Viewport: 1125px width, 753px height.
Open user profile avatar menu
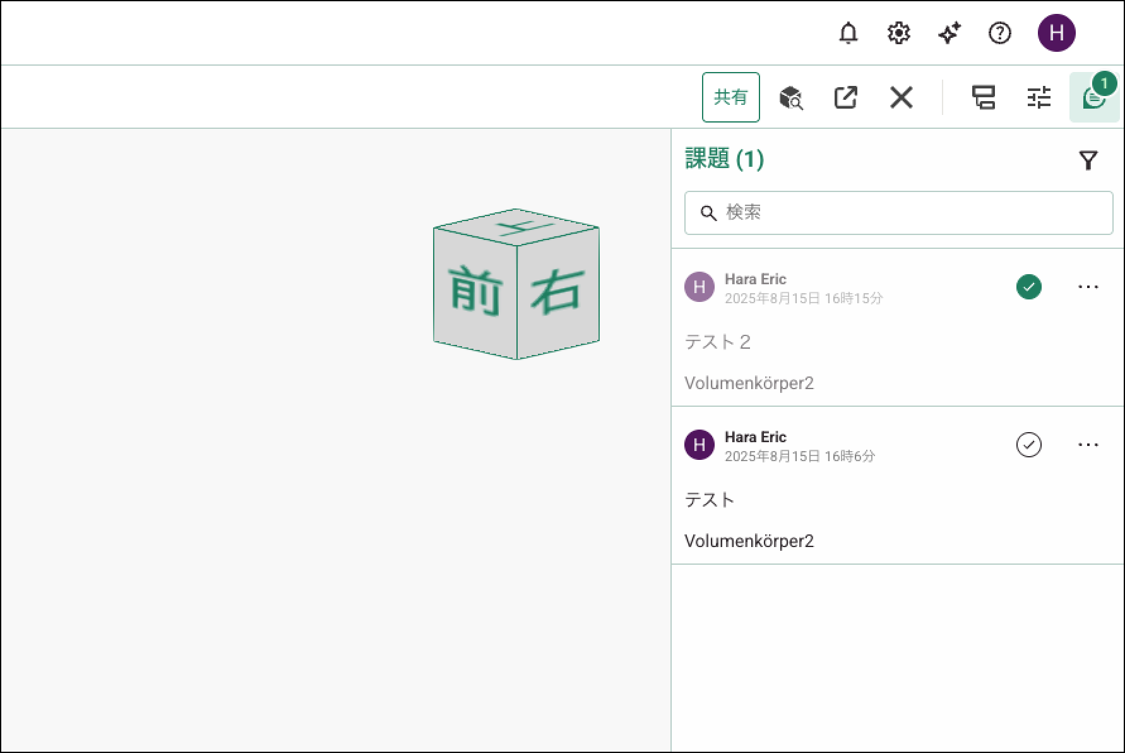tap(1056, 33)
